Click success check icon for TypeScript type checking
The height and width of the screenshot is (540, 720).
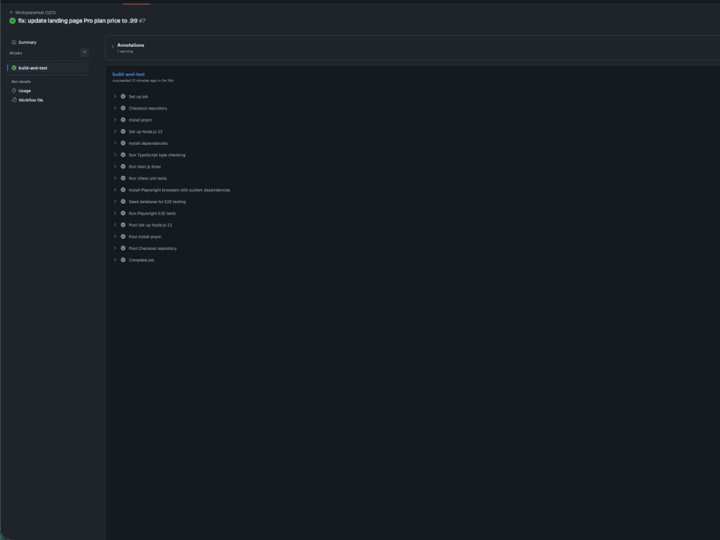coord(123,155)
